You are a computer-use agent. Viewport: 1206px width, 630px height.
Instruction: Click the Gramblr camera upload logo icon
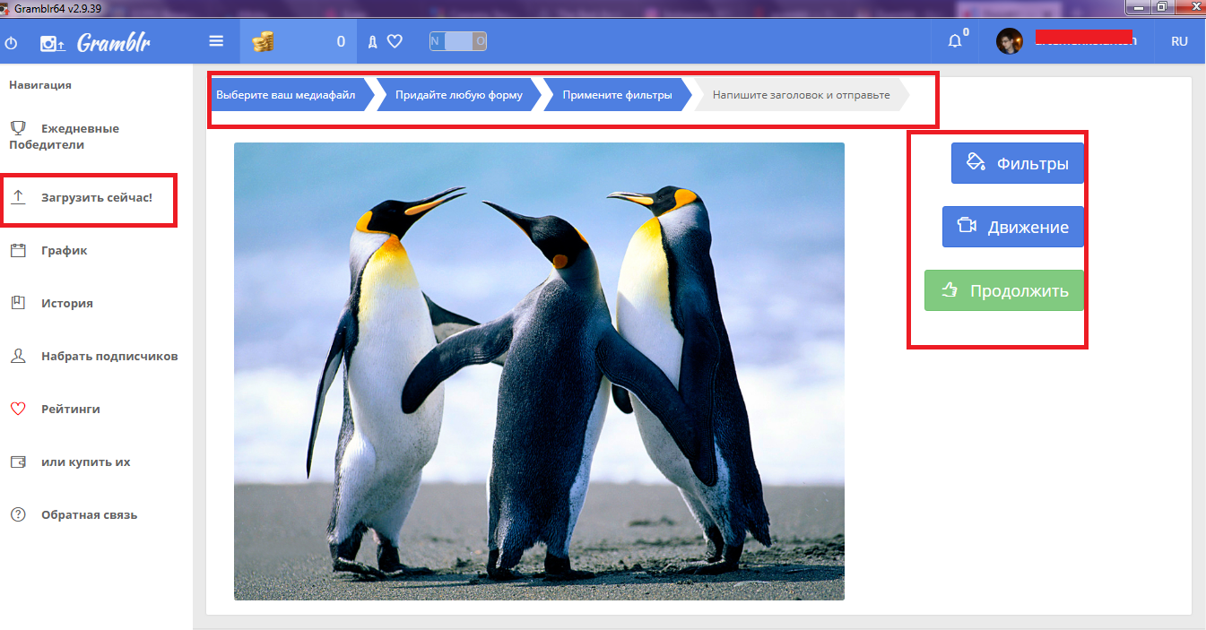53,42
